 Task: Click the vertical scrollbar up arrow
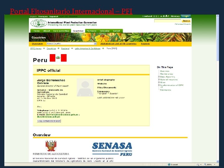tap(217, 16)
